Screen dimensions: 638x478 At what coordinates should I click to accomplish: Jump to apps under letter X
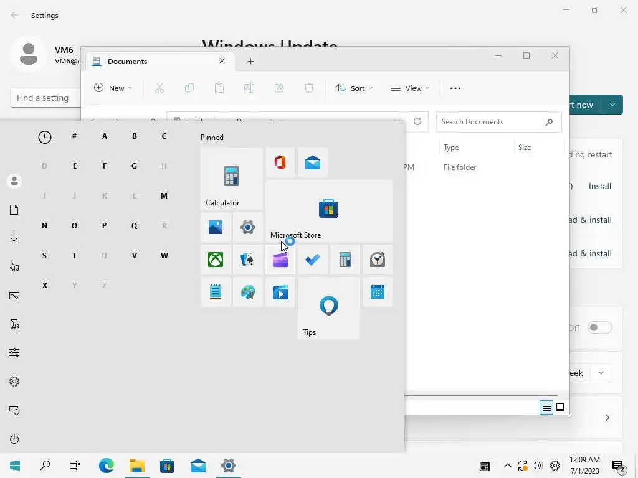tap(44, 285)
